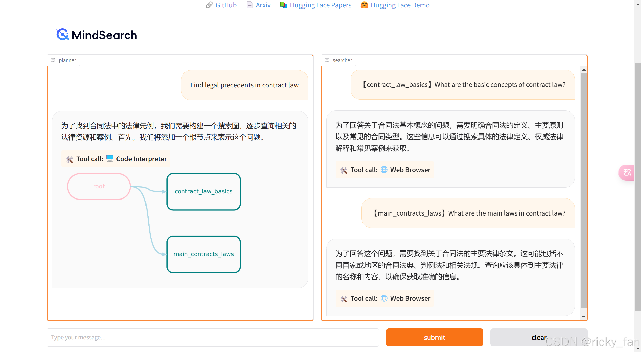The width and height of the screenshot is (641, 352).
Task: Click the Hugging Face Papers books icon
Action: click(x=283, y=5)
